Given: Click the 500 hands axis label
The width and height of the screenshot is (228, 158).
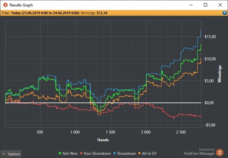Looking at the screenshot, I should (x=40, y=132).
